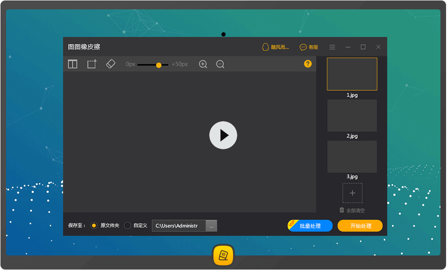The image size is (447, 270).
Task: Open the help question mark icon
Action: coord(307,64)
